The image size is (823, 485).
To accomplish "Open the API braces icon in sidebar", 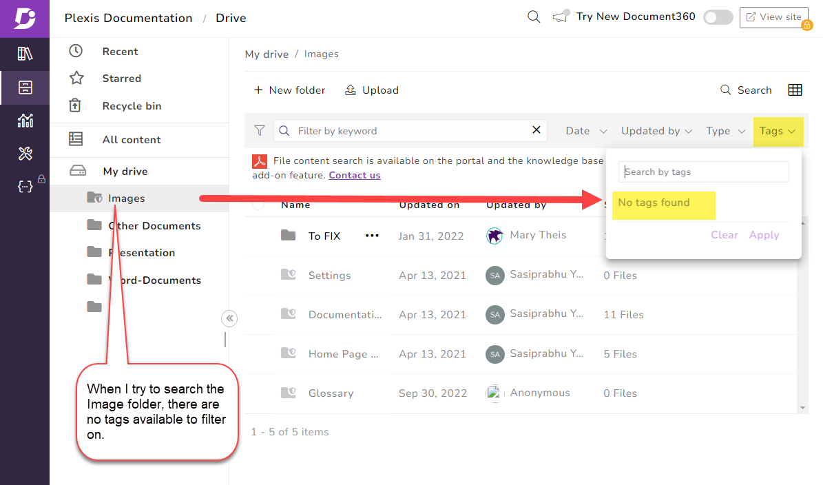I will click(25, 186).
